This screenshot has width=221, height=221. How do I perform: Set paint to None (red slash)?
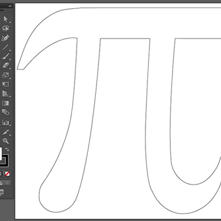7,174
